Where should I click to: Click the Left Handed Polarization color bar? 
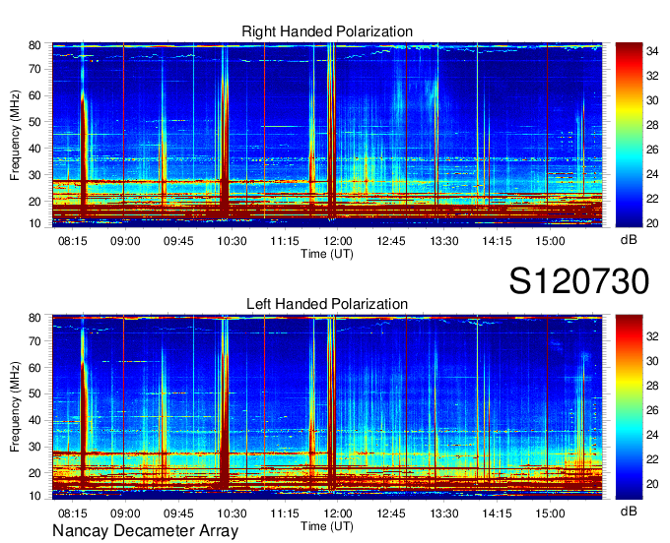click(629, 407)
